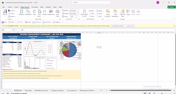Click the horizontal scrollbar
The height and width of the screenshot is (94, 176).
(x=141, y=90)
